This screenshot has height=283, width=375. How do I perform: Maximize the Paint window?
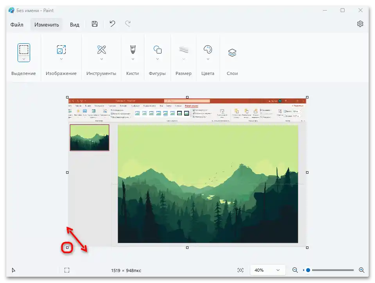coord(343,10)
